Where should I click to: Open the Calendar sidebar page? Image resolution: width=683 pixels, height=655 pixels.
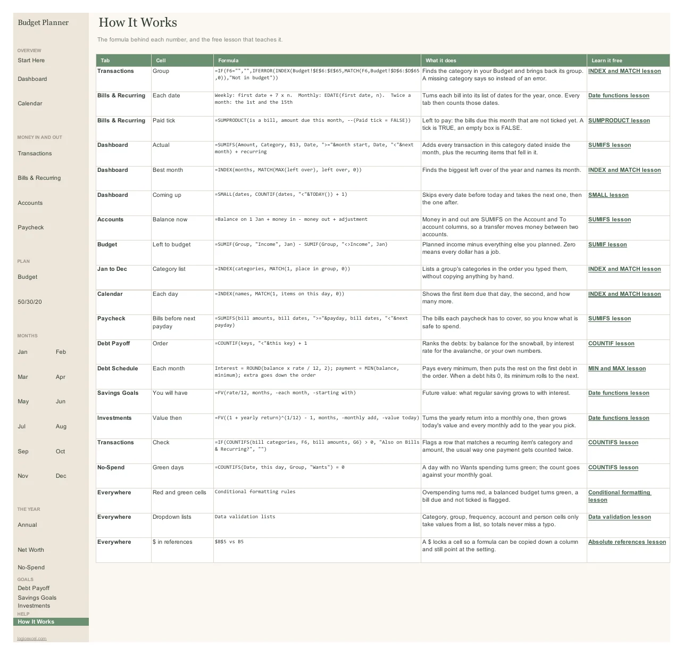pos(30,104)
